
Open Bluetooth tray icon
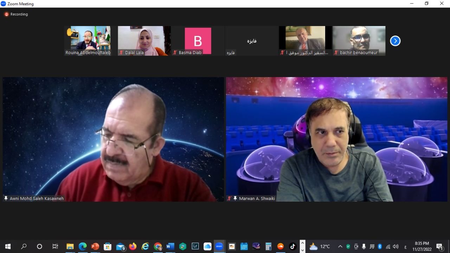[x=380, y=246]
